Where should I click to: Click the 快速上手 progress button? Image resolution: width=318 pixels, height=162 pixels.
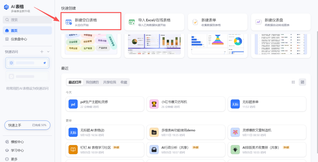[x=27, y=125]
